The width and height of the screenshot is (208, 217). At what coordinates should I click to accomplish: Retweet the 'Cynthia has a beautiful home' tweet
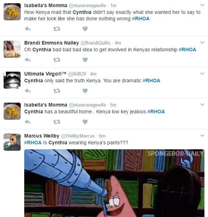click(57, 122)
